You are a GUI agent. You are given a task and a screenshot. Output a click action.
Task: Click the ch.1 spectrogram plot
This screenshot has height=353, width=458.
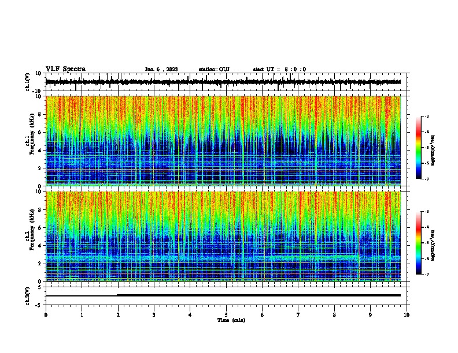click(x=223, y=141)
